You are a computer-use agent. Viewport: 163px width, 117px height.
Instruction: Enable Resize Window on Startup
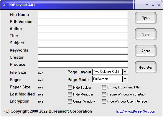[x=104, y=94]
